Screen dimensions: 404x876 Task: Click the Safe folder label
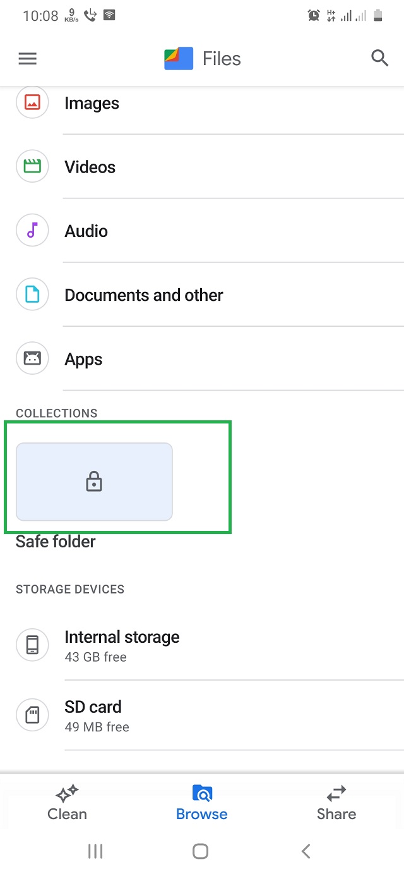click(56, 542)
